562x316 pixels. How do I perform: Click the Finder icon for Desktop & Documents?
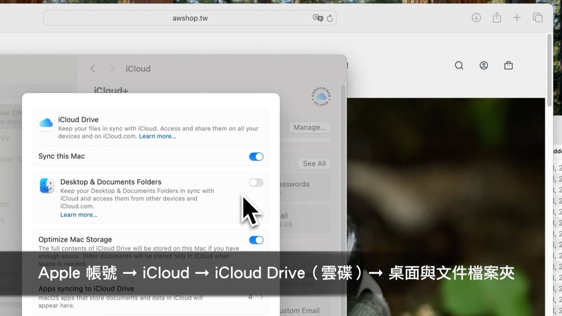tap(47, 185)
